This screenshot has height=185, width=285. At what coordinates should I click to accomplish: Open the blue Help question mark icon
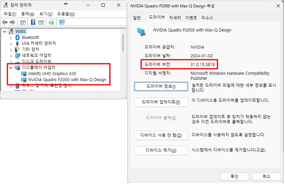pos(33,22)
